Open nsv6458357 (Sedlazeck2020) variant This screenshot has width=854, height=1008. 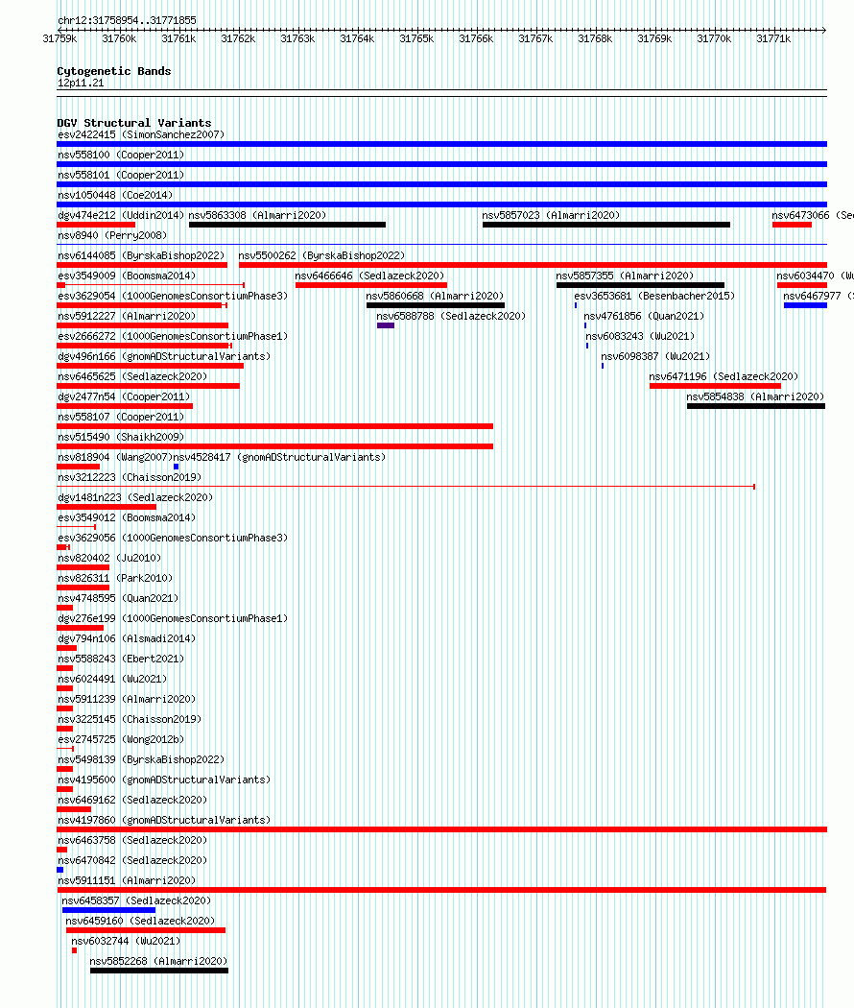click(x=136, y=900)
